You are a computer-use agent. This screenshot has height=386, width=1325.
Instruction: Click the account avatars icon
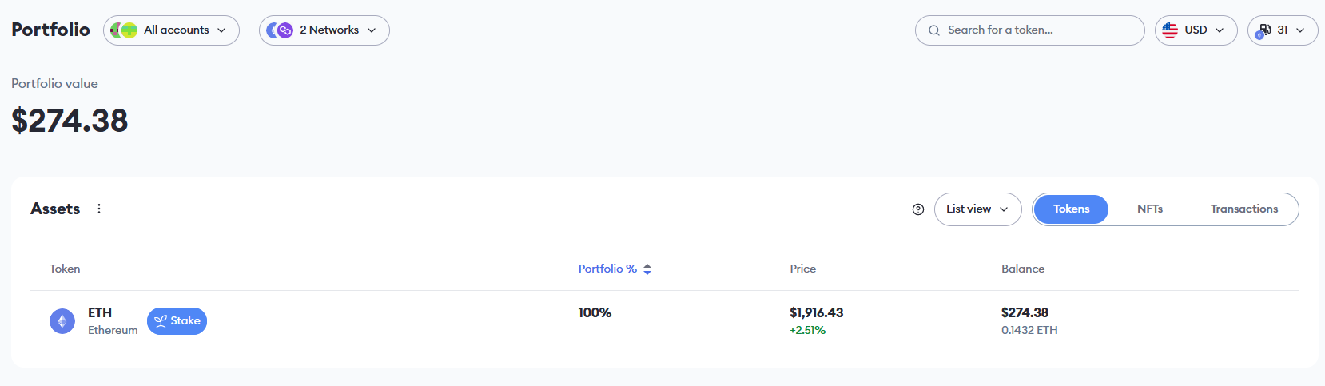124,30
